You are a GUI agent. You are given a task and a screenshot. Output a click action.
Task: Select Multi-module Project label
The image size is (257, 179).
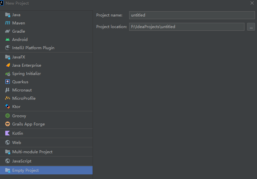tap(32, 152)
